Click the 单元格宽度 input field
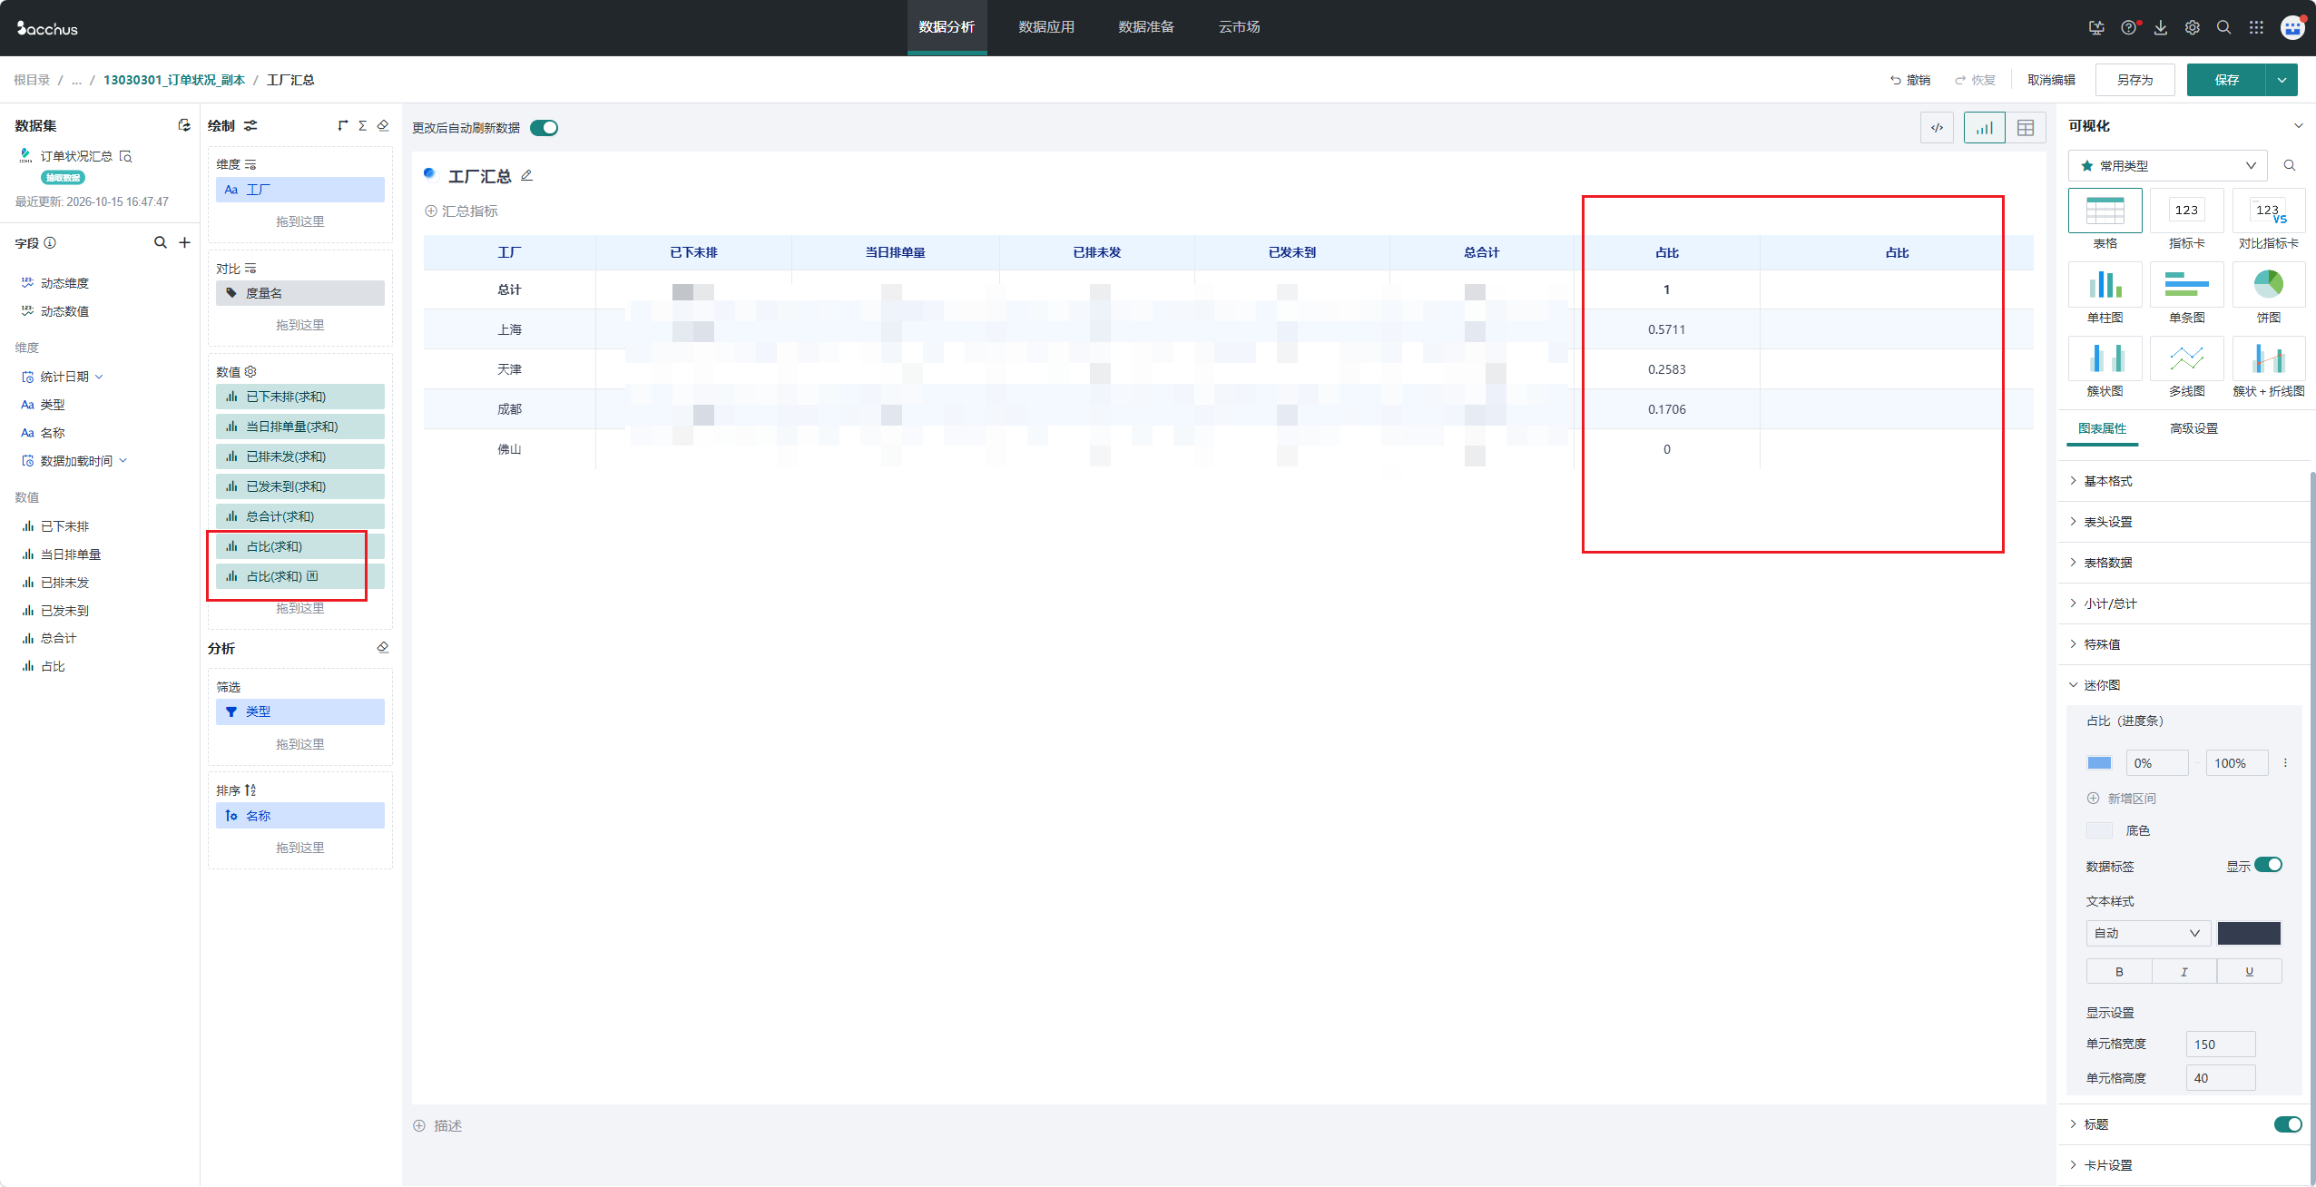This screenshot has width=2316, height=1187. [x=2221, y=1045]
